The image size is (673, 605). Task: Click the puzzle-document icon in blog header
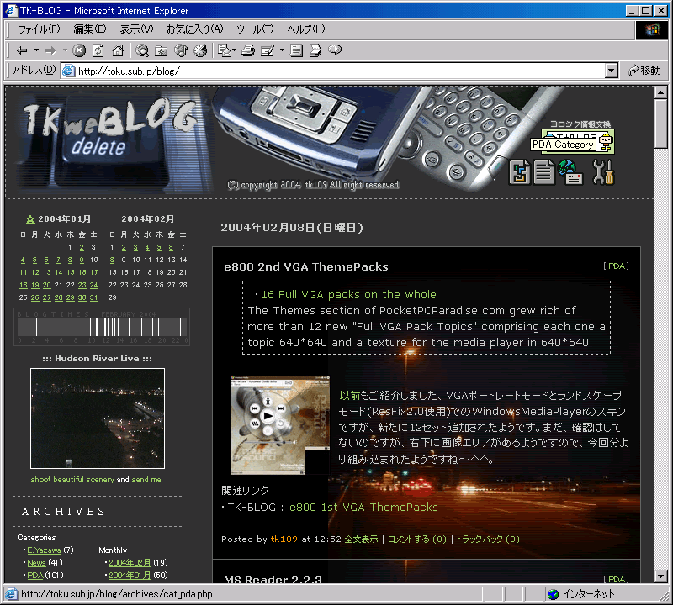tap(519, 172)
